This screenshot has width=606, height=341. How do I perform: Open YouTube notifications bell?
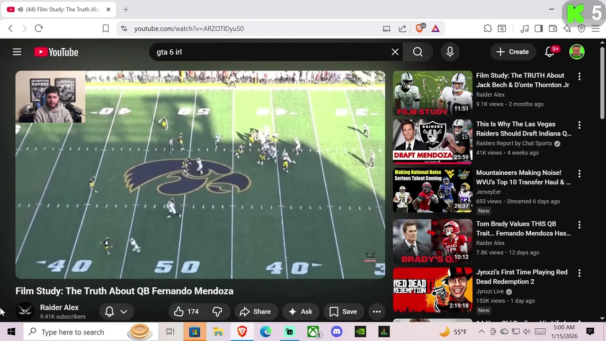(550, 52)
